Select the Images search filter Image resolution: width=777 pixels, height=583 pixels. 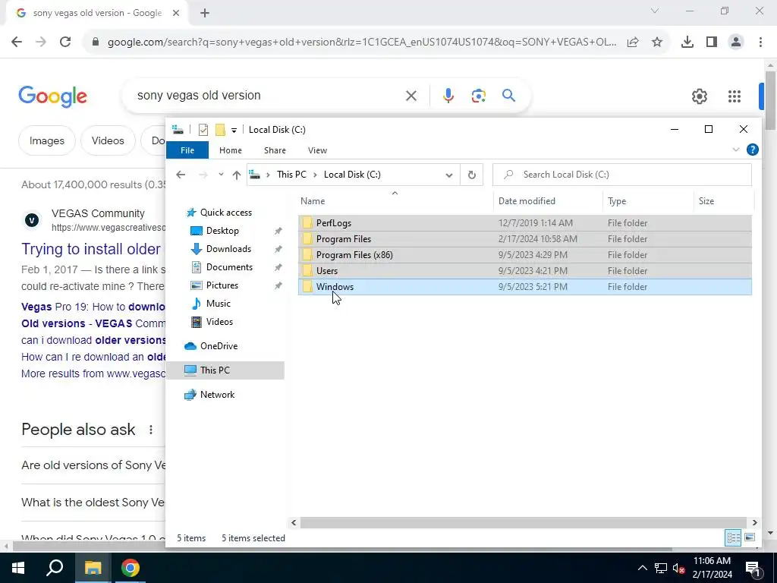[x=46, y=140]
